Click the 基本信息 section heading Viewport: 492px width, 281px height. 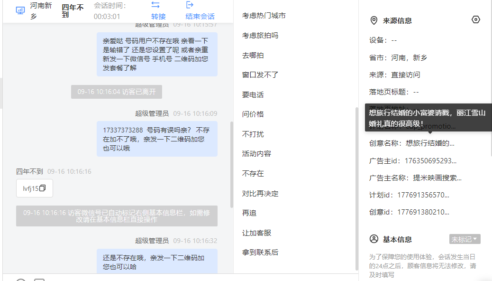click(x=397, y=240)
